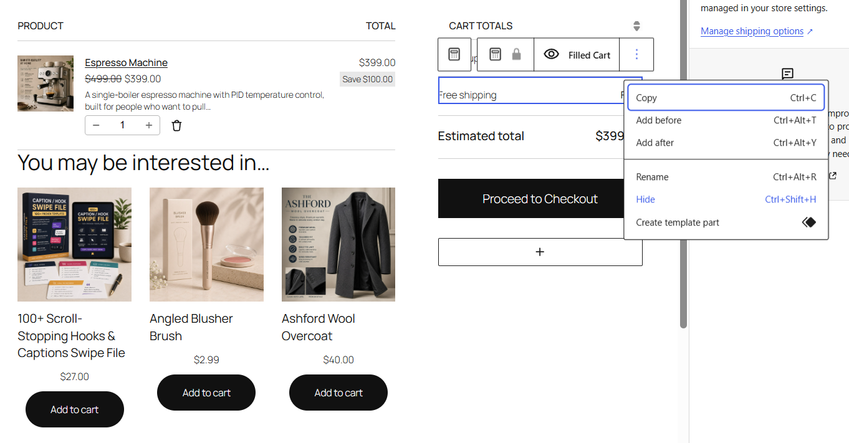Screen dimensions: 849x443
Task: Decrease Espresso Machine quantity with minus
Action: tap(96, 125)
